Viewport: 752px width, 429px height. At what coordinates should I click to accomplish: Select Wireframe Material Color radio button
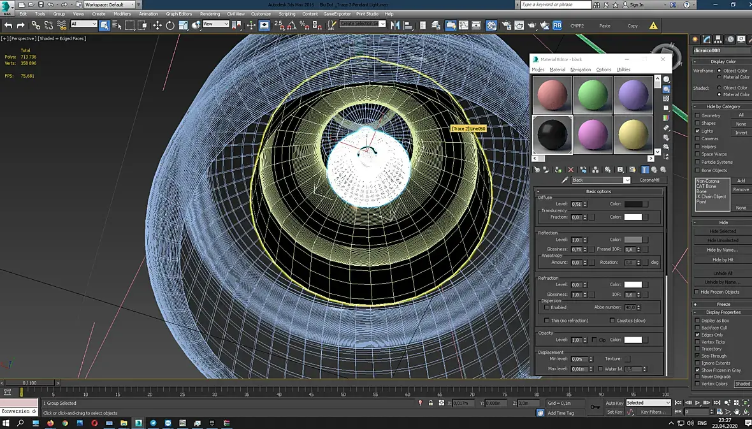(719, 77)
